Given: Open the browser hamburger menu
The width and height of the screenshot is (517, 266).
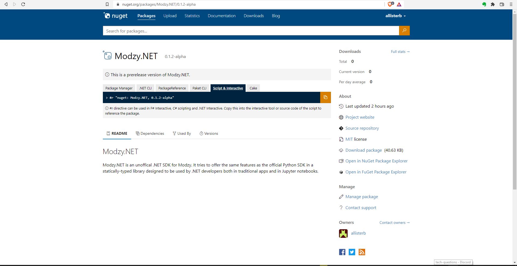Looking at the screenshot, I should tap(511, 4).
